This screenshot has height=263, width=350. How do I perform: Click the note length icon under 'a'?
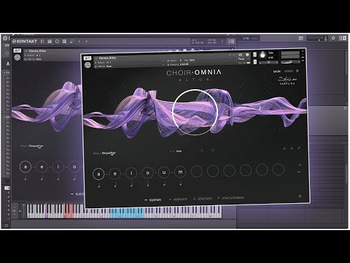pyautogui.click(x=99, y=186)
